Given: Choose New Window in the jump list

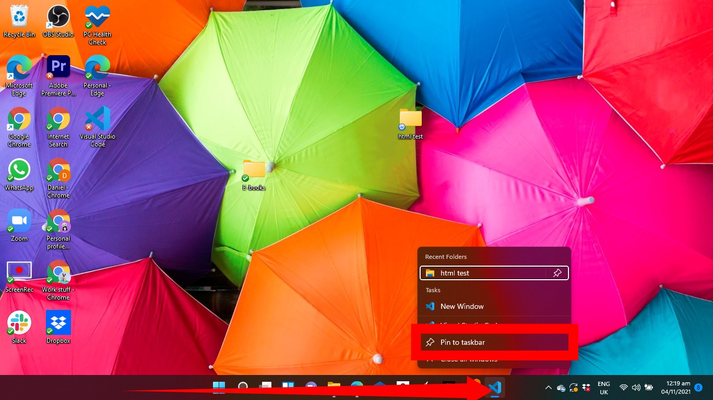Looking at the screenshot, I should point(494,306).
